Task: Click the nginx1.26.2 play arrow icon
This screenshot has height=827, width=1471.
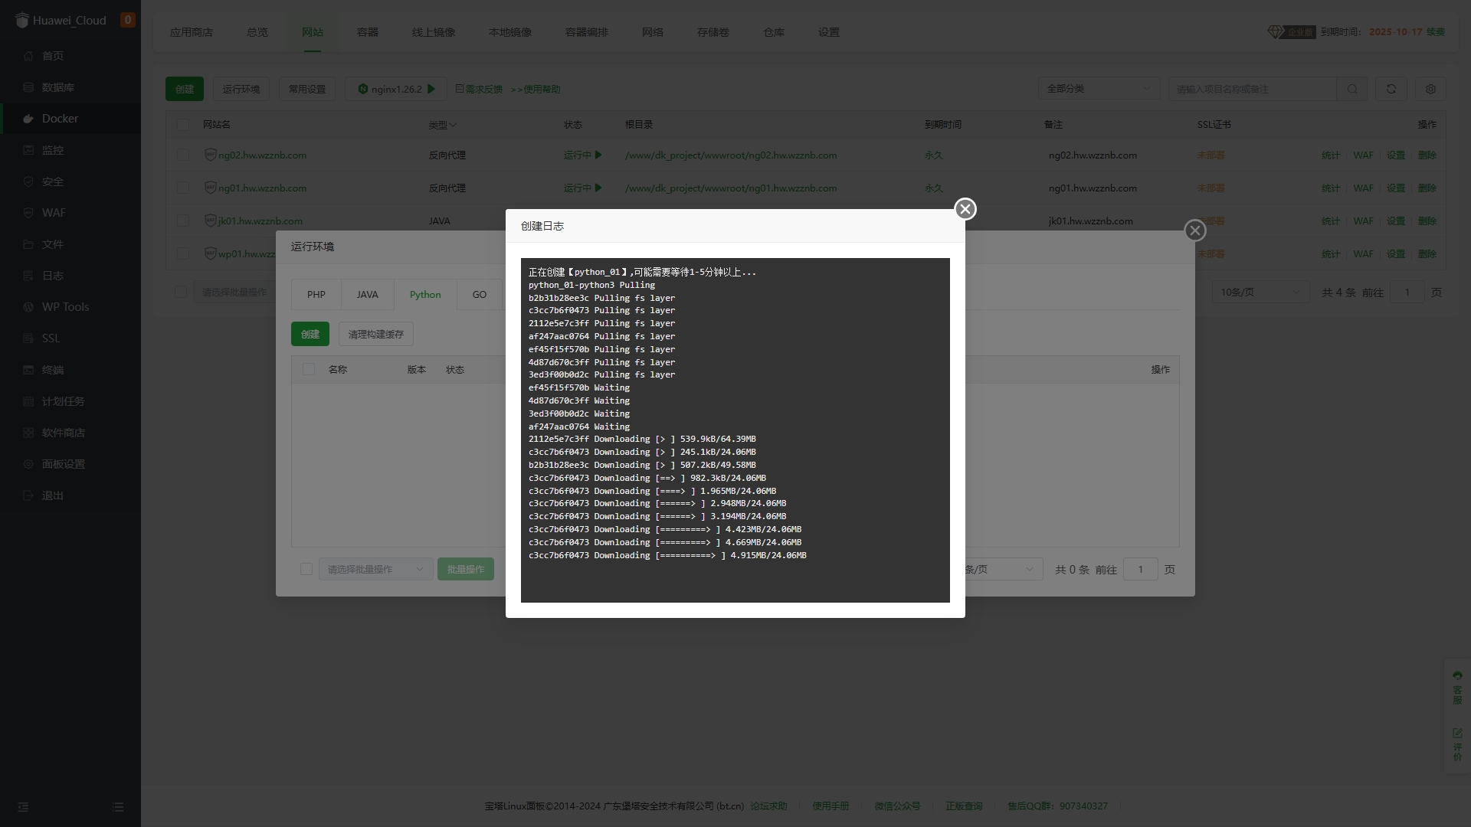Action: tap(431, 89)
